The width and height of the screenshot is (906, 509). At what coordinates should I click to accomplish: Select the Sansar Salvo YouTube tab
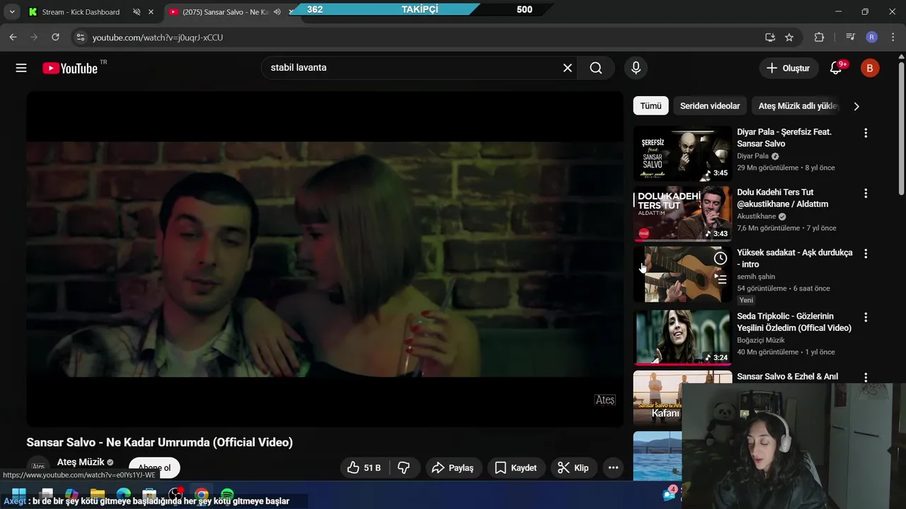pos(225,12)
